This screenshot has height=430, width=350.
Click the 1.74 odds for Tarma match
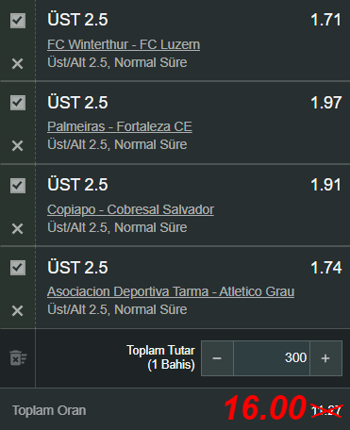click(325, 268)
